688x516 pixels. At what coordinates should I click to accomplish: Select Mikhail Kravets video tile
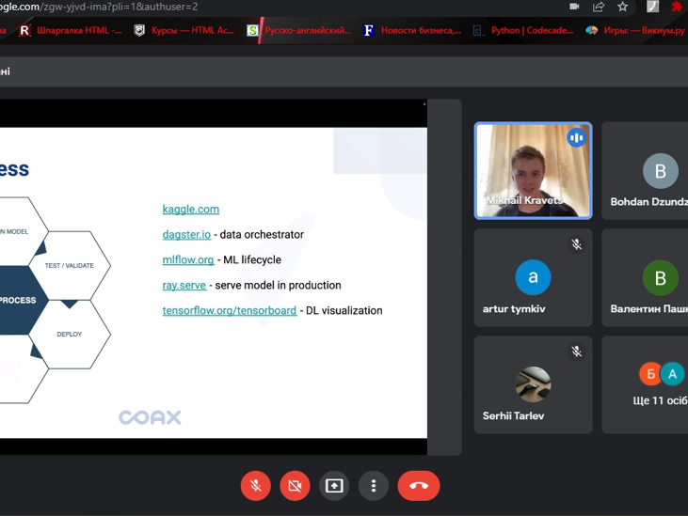(533, 171)
